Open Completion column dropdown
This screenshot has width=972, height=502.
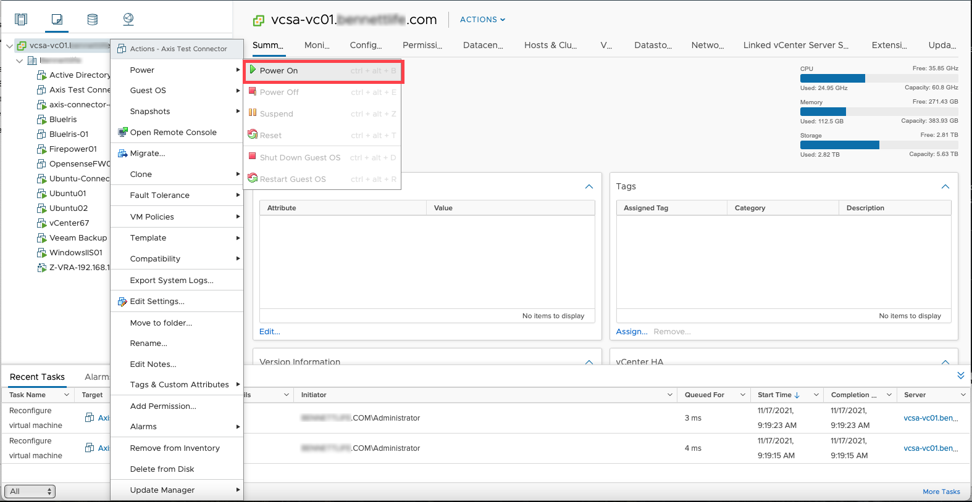coord(889,395)
